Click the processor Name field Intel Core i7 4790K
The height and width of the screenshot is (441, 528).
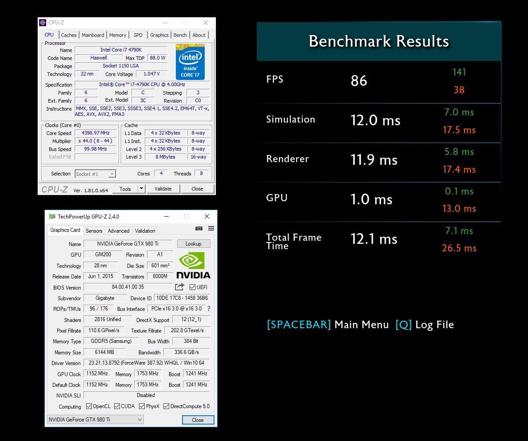pos(121,50)
